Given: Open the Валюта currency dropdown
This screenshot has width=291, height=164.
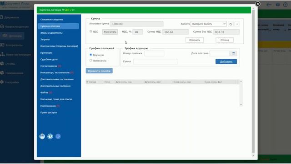Looking at the screenshot, I should click(208, 24).
